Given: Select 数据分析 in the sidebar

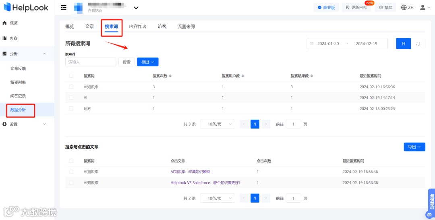Looking at the screenshot, I should pos(27,110).
